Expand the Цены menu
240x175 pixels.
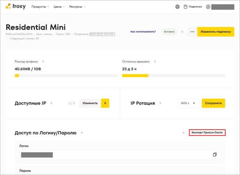point(59,7)
